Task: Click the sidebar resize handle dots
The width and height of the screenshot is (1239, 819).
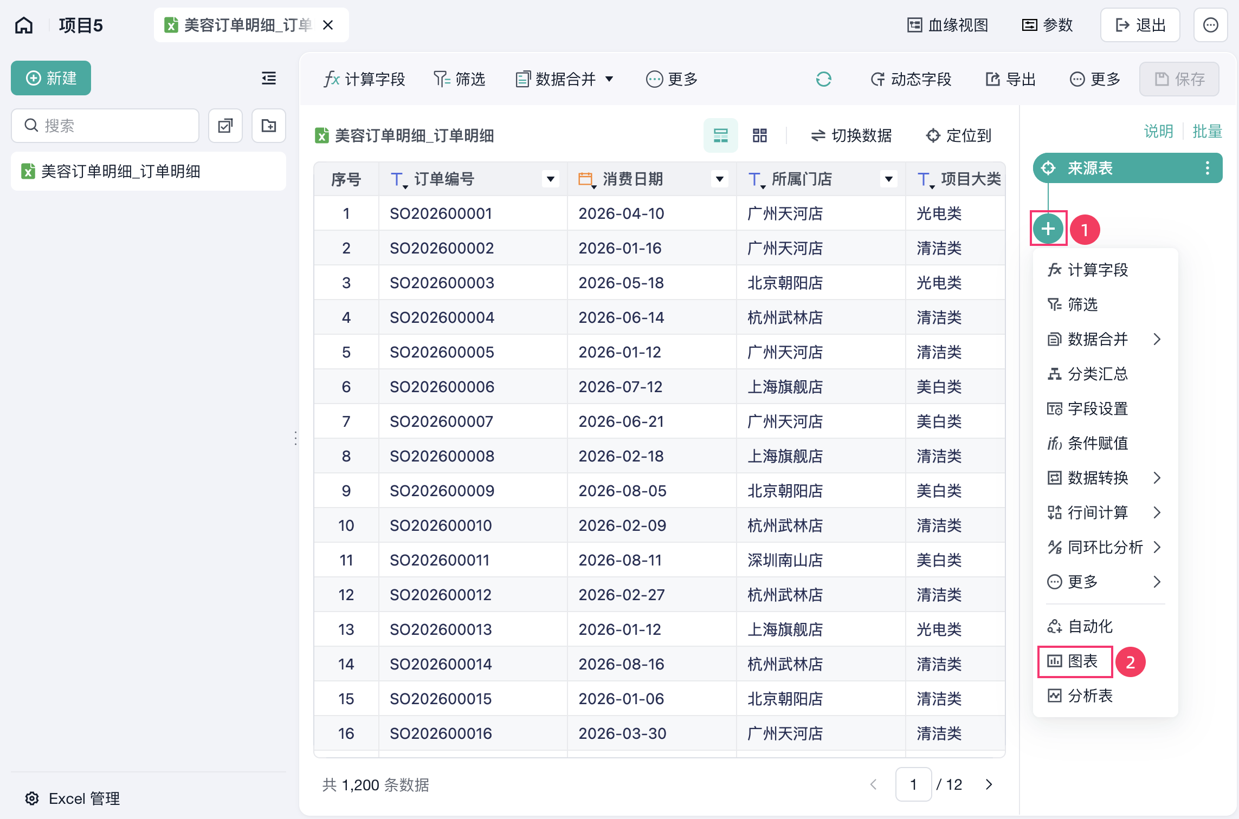Action: [x=295, y=438]
